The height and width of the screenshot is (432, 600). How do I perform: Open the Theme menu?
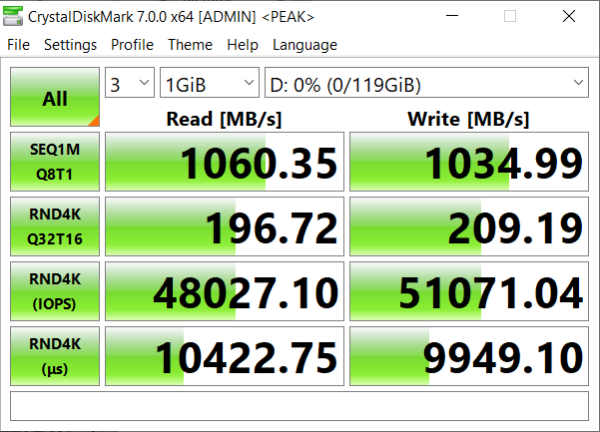click(190, 45)
